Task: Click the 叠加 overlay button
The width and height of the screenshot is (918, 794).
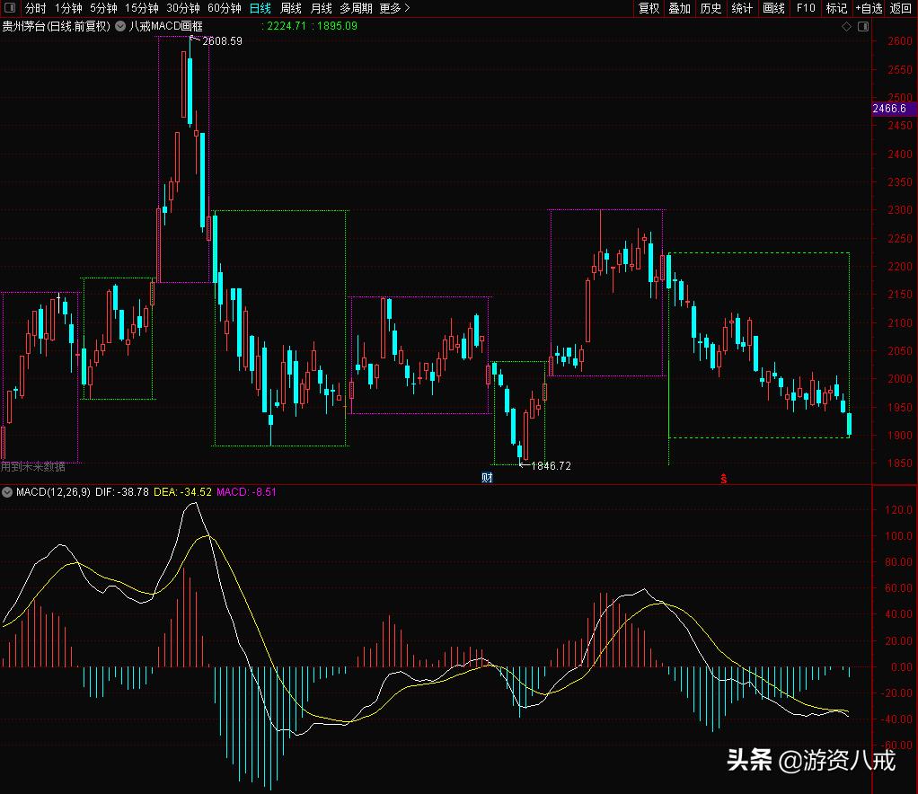Action: (x=680, y=8)
